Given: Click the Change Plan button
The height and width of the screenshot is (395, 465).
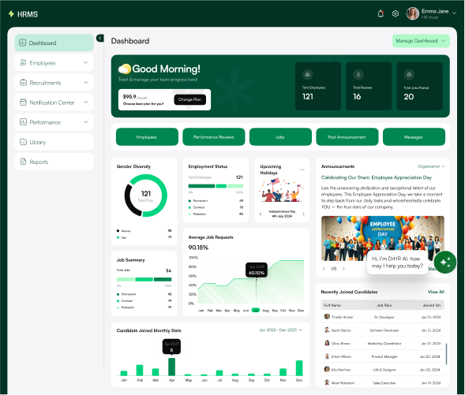Looking at the screenshot, I should [x=189, y=99].
